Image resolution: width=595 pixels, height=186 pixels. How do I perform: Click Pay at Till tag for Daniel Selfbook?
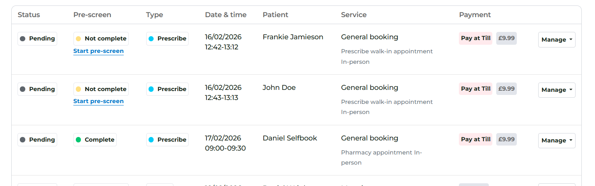pos(475,139)
